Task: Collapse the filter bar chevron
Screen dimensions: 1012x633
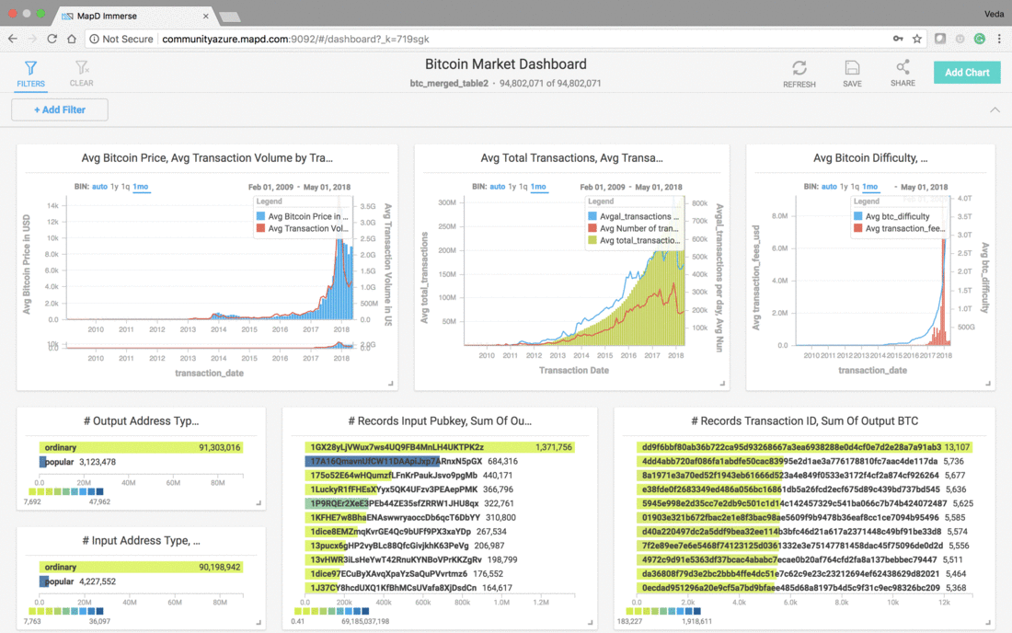Action: [995, 110]
